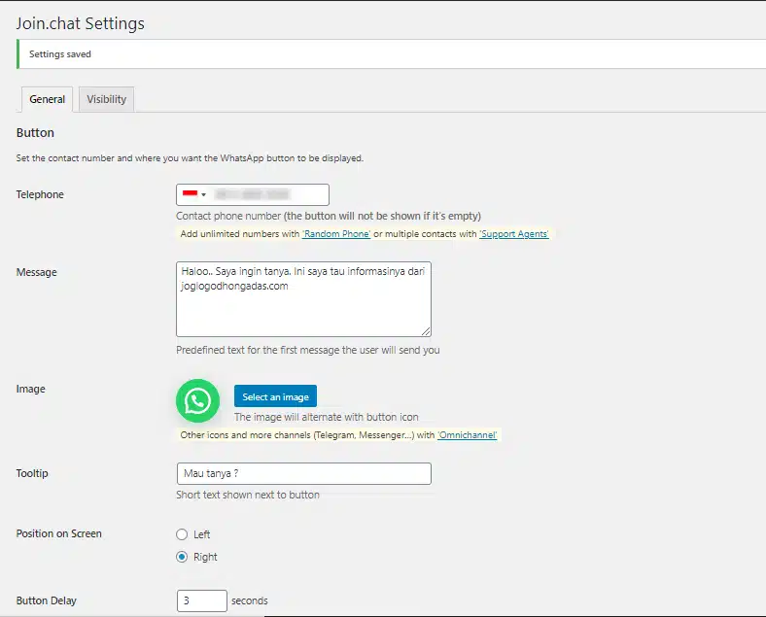Click the Select an image button
The width and height of the screenshot is (766, 617).
click(x=275, y=396)
